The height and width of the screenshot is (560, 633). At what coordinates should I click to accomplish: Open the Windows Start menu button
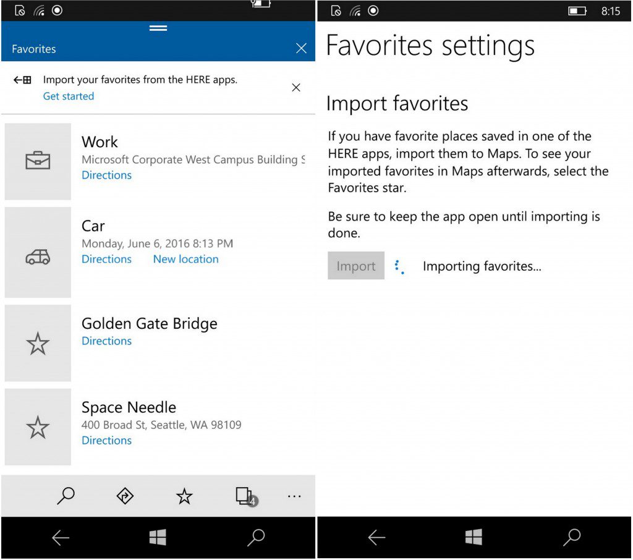coord(157,537)
